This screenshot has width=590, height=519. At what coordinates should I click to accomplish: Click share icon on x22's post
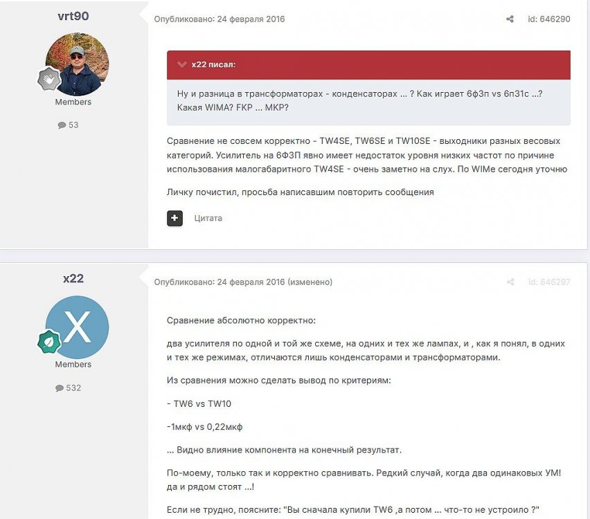pyautogui.click(x=510, y=282)
